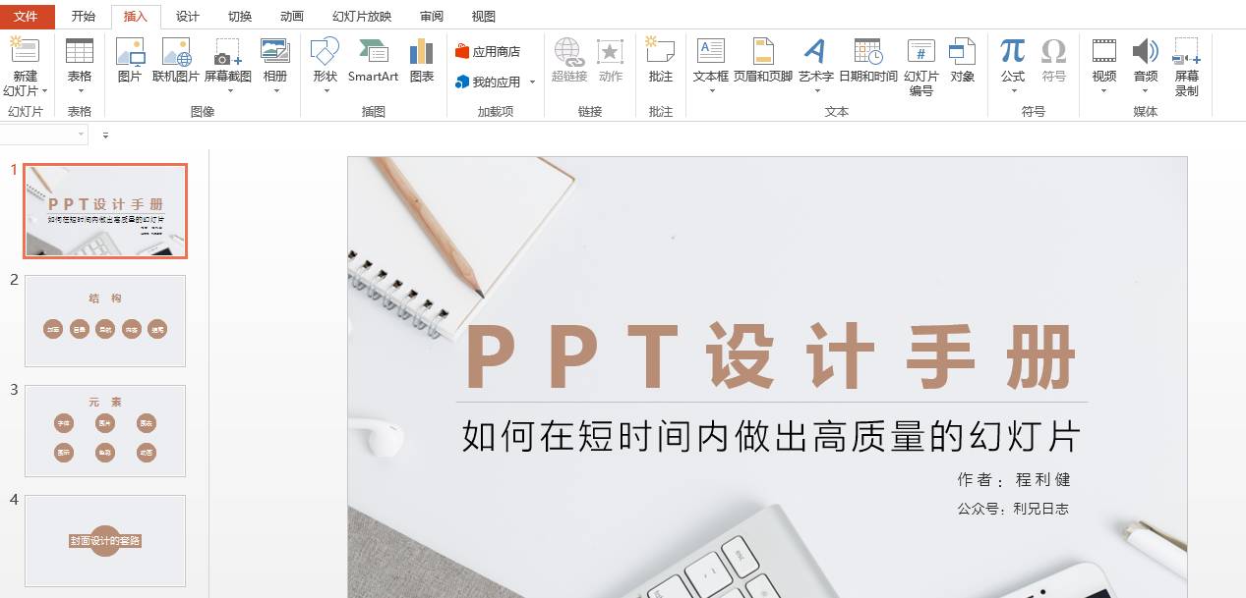Select slide 4 thumbnail 封面设计的套路
The width and height of the screenshot is (1246, 598).
click(x=105, y=540)
